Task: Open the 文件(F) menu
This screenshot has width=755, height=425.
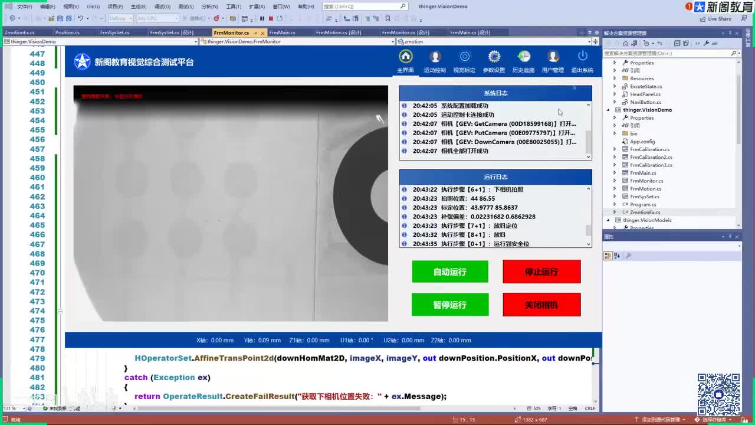Action: tap(24, 6)
